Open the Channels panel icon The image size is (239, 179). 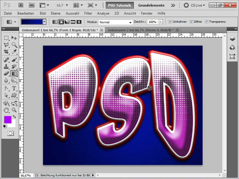tap(232, 47)
